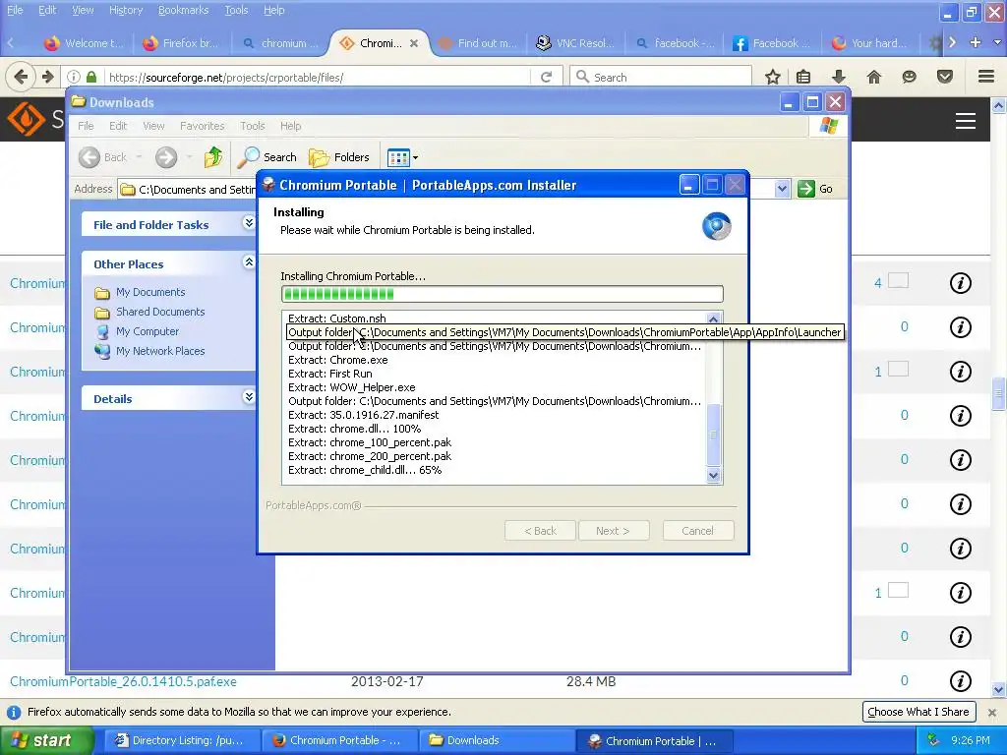Open SourceForge site hamburger menu
The image size is (1007, 755).
(x=966, y=121)
